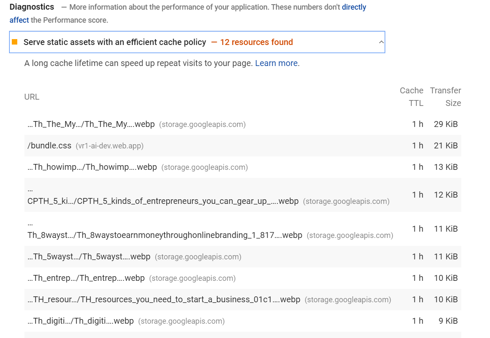
Task: Collapse the cache policy audit section
Action: click(381, 42)
